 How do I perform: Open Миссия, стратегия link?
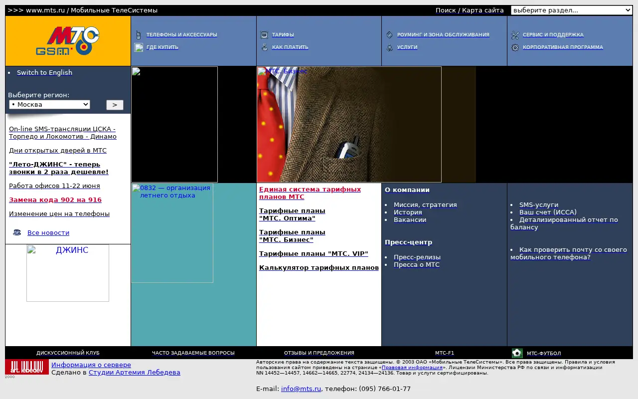(425, 204)
